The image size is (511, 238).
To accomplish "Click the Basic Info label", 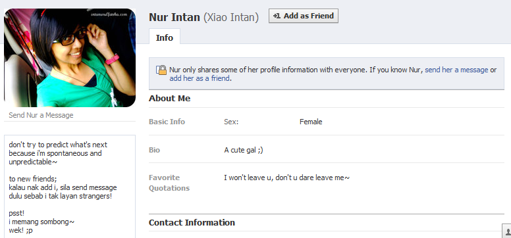I will coord(167,122).
